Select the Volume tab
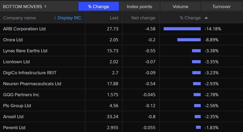 pos(180,7)
